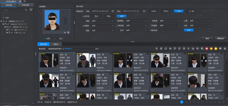Switch to the 设备列表 tab

pos(9,5)
